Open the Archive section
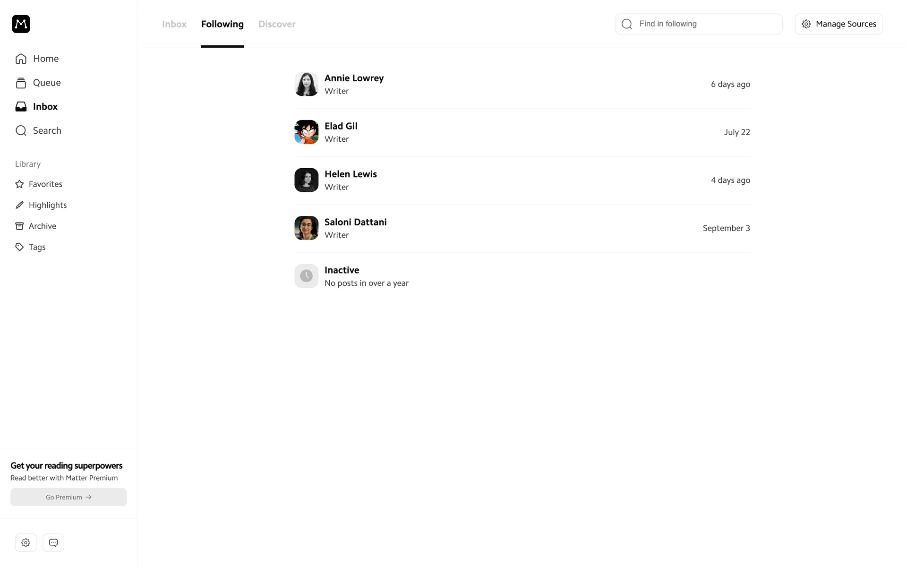Image resolution: width=907 pixels, height=567 pixels. (x=42, y=226)
